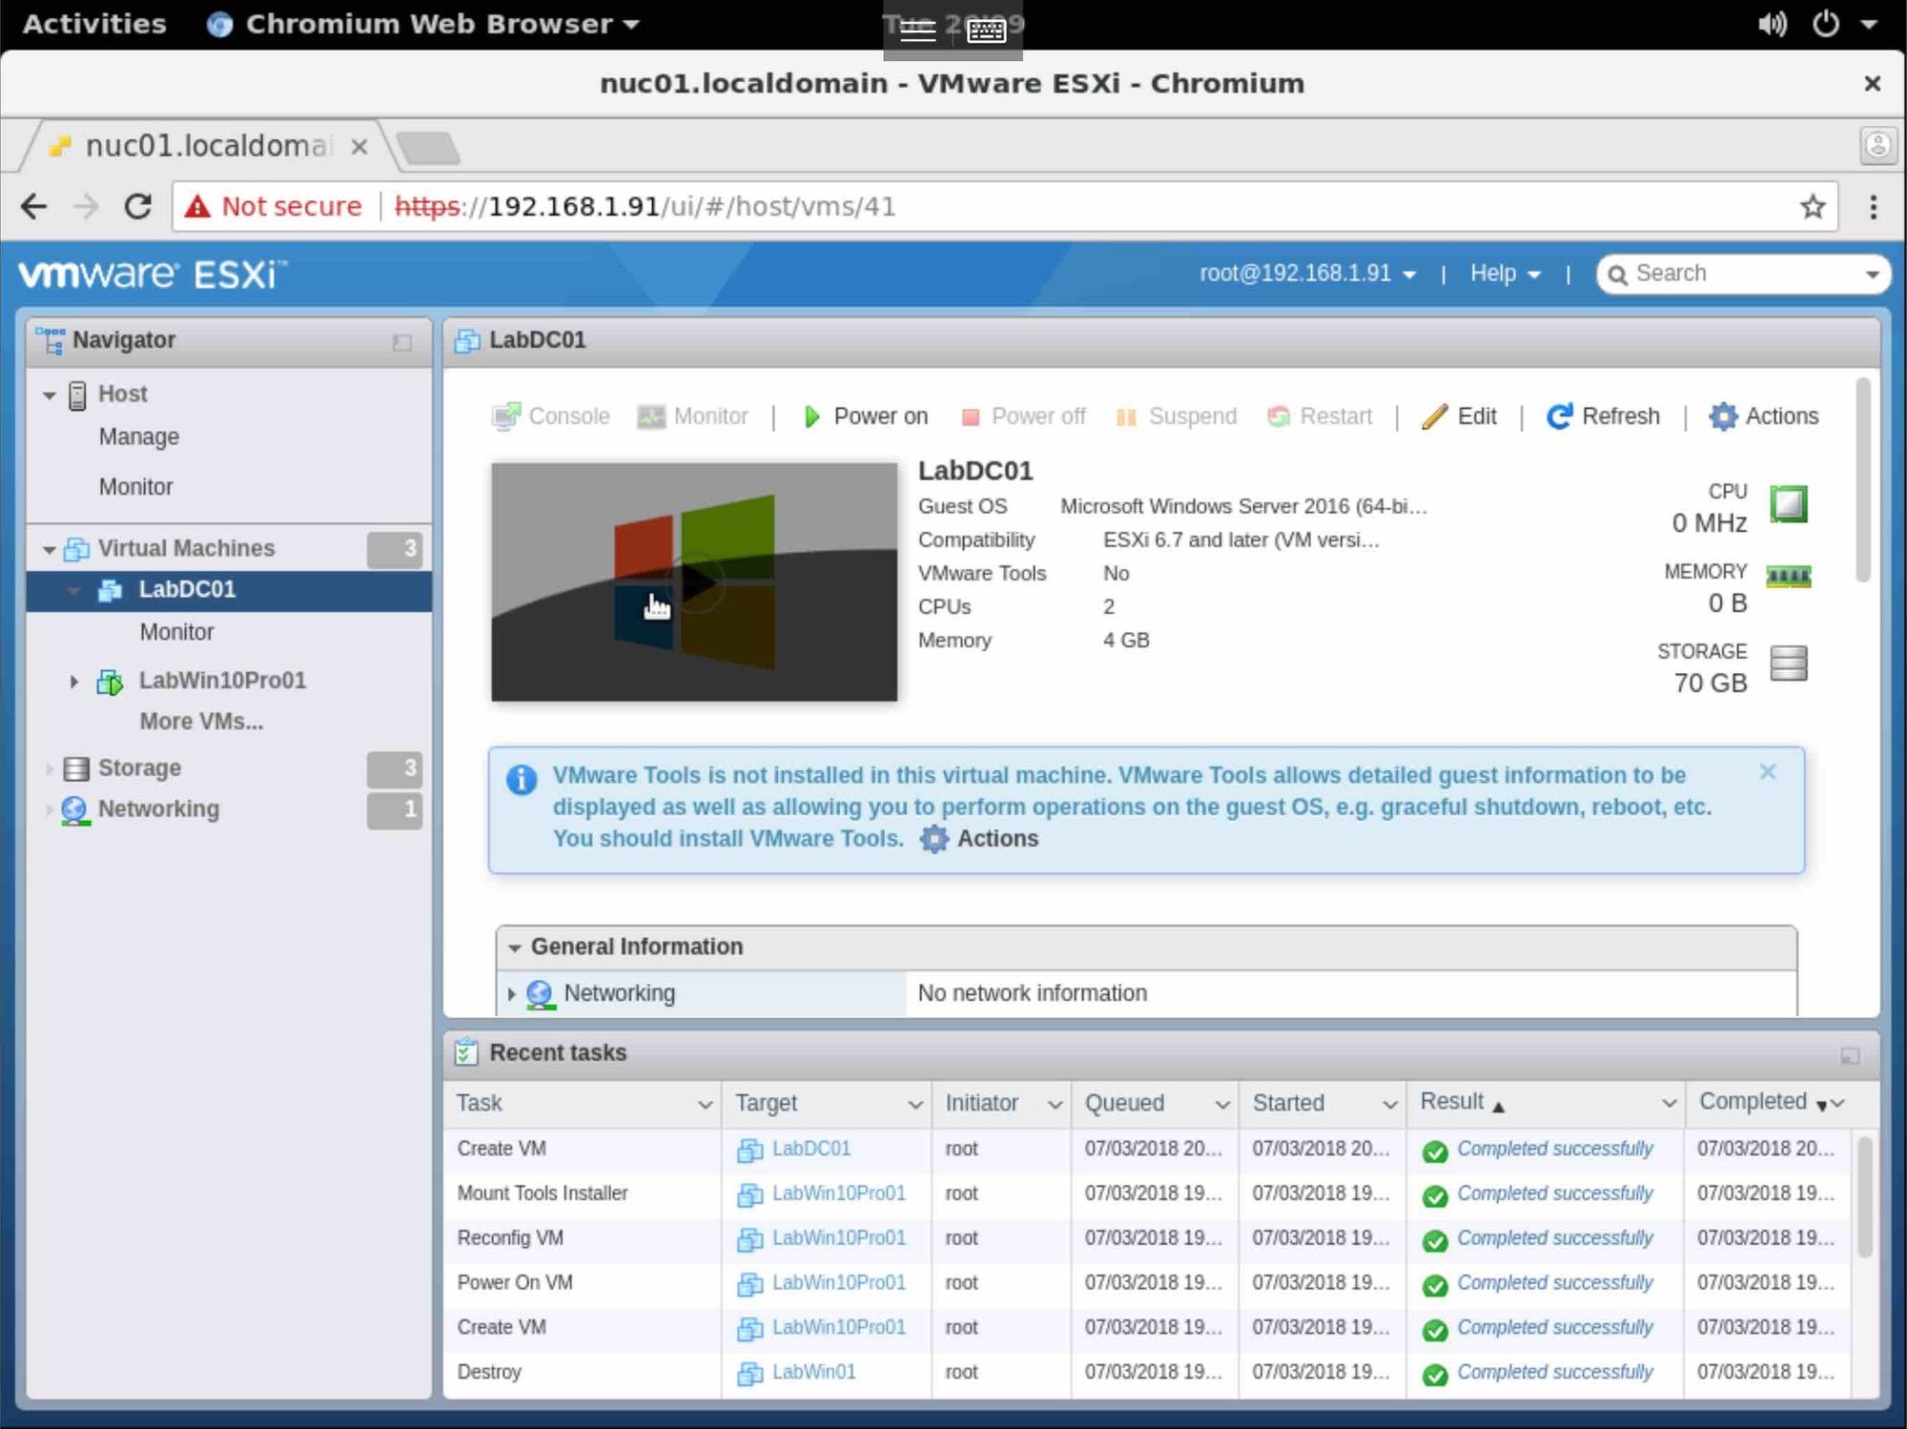Image resolution: width=1907 pixels, height=1429 pixels.
Task: Click 'Completed successfully' in the Reconfig VM row
Action: coord(1555,1238)
